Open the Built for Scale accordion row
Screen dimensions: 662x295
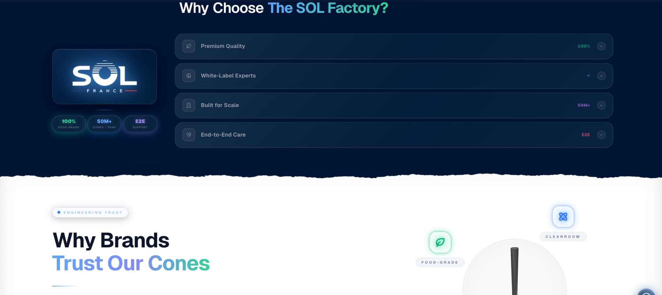pos(394,105)
